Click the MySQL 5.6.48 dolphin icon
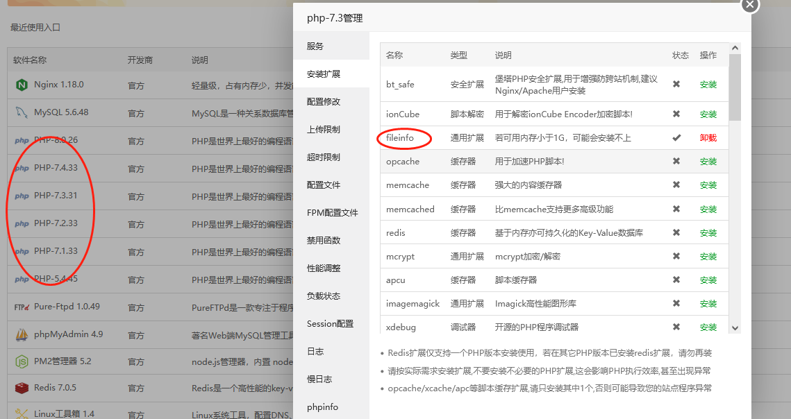The height and width of the screenshot is (419, 791). [x=22, y=112]
